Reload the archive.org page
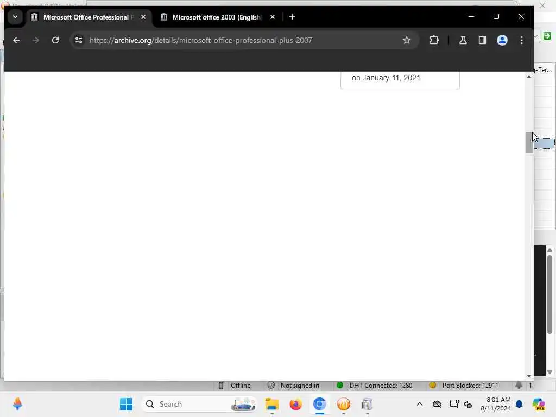 click(x=55, y=40)
